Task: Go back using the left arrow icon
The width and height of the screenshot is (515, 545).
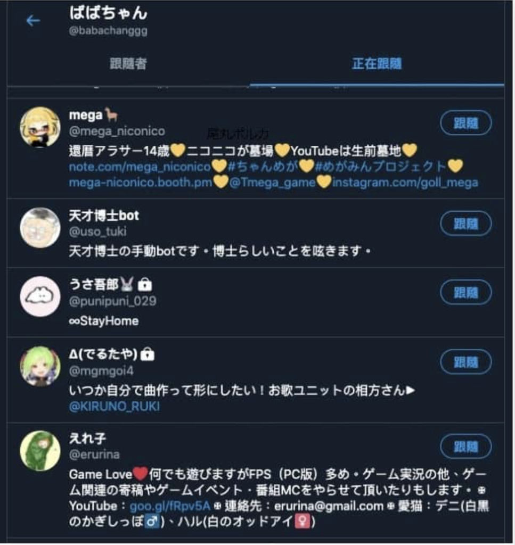Action: point(34,21)
